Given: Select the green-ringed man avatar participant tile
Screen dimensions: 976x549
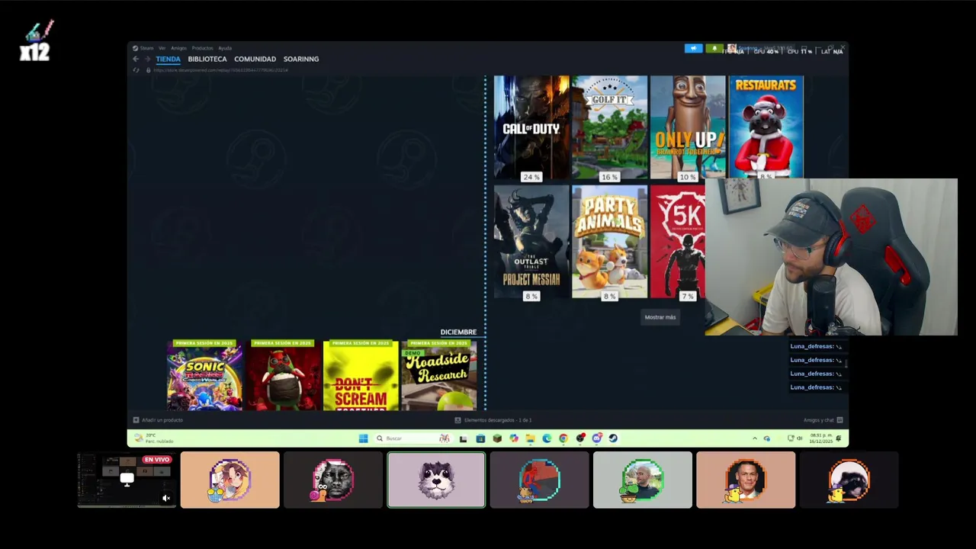Looking at the screenshot, I should tap(643, 480).
